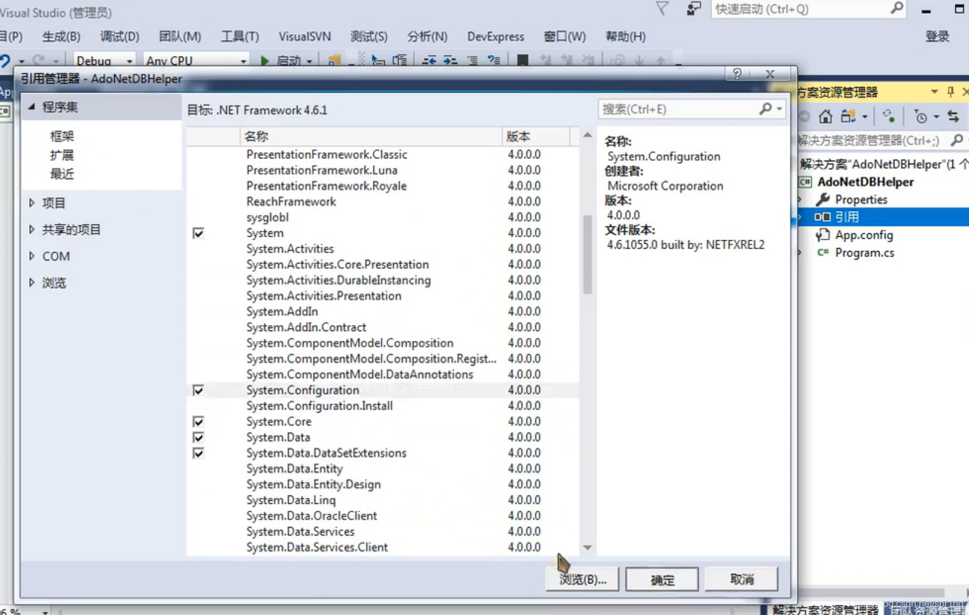Click the magnifier in the Reference Manager search box
This screenshot has height=615, width=969.
tap(765, 108)
